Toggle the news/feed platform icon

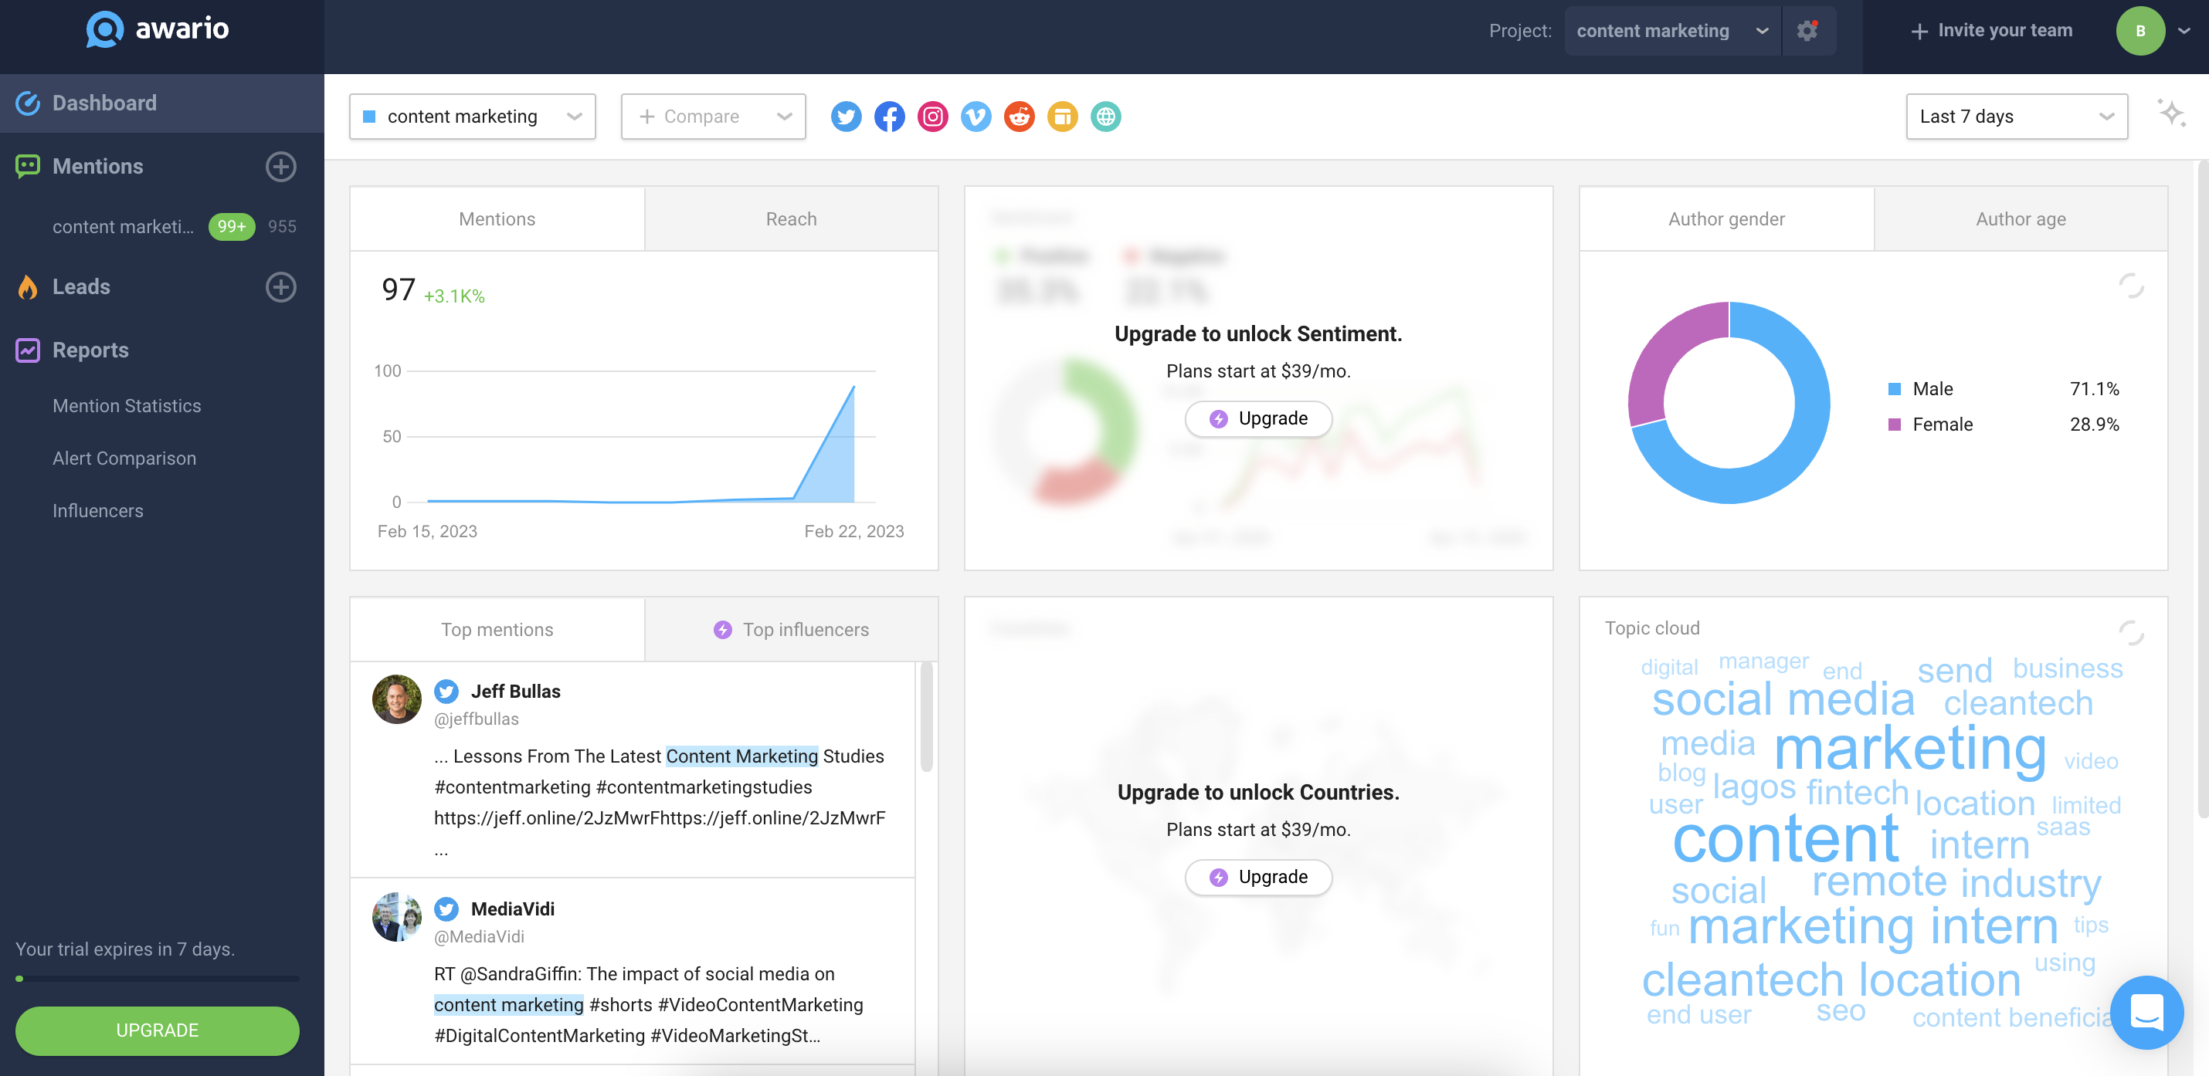pyautogui.click(x=1064, y=116)
